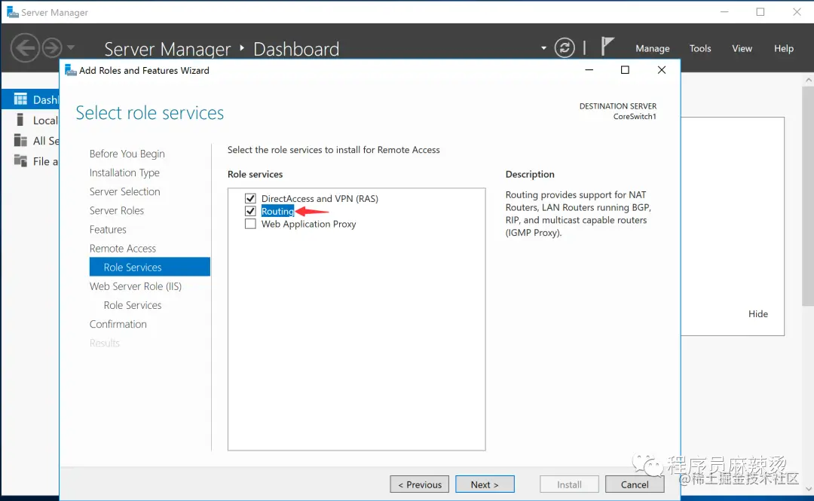Click the Server Manager back navigation arrow

25,47
